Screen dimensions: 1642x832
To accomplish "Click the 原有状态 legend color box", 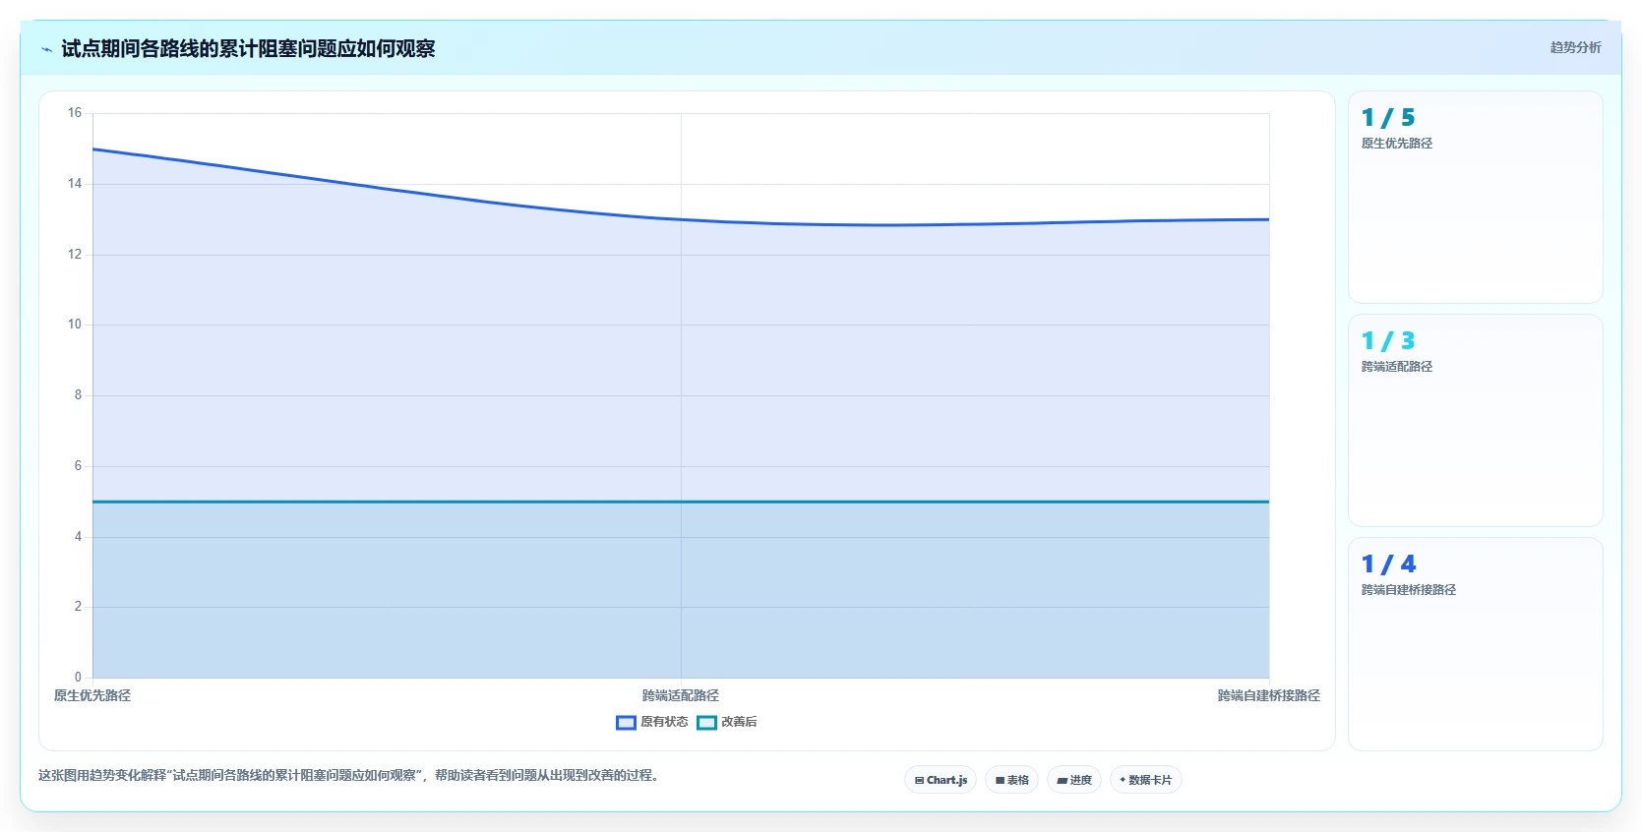I will point(626,723).
